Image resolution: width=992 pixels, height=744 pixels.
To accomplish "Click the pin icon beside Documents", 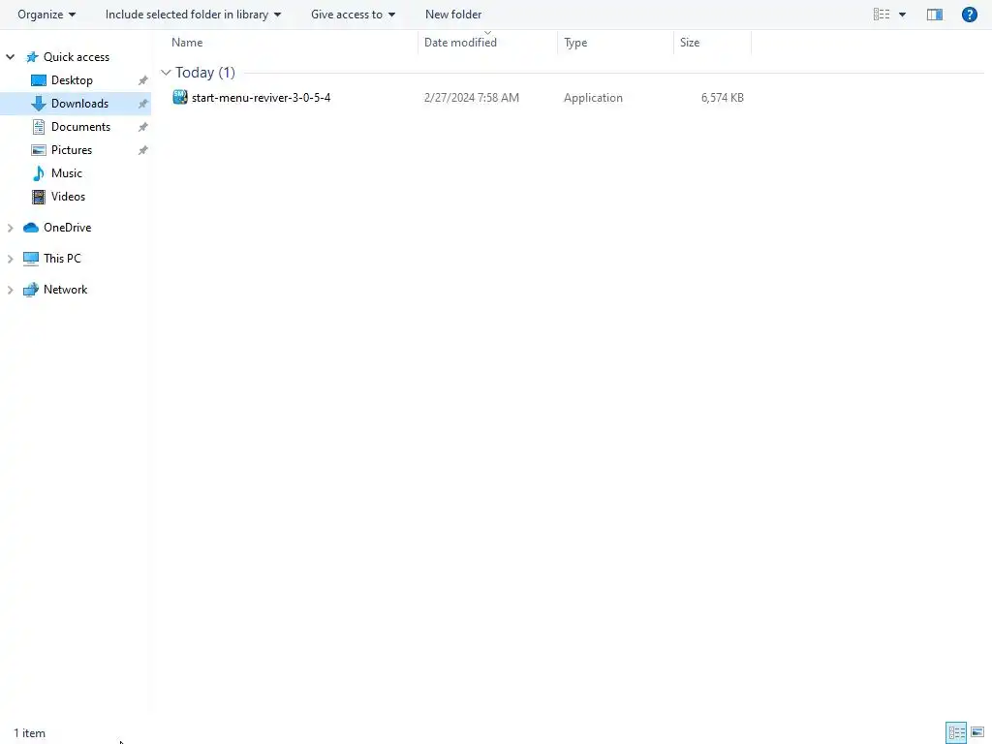I will (x=143, y=127).
